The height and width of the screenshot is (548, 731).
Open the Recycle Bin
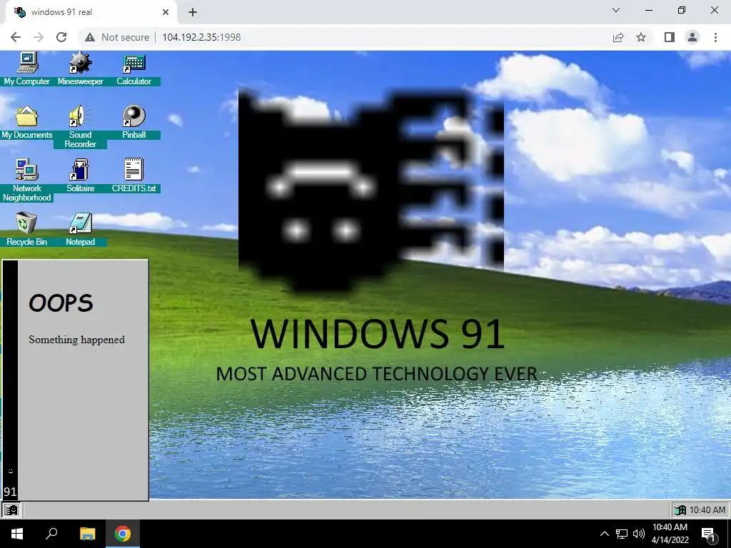pyautogui.click(x=26, y=229)
